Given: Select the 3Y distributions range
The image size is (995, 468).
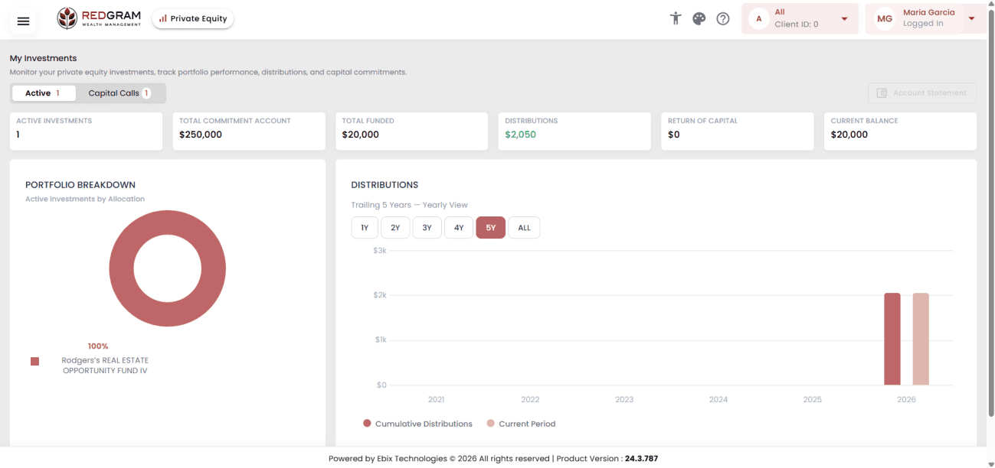Looking at the screenshot, I should (x=427, y=228).
